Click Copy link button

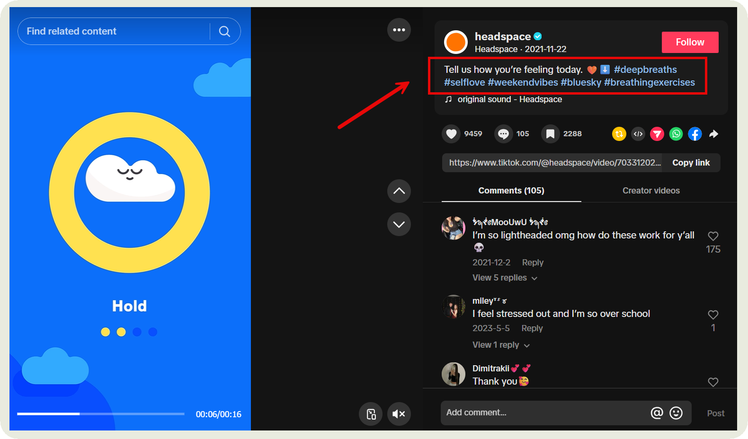point(691,163)
